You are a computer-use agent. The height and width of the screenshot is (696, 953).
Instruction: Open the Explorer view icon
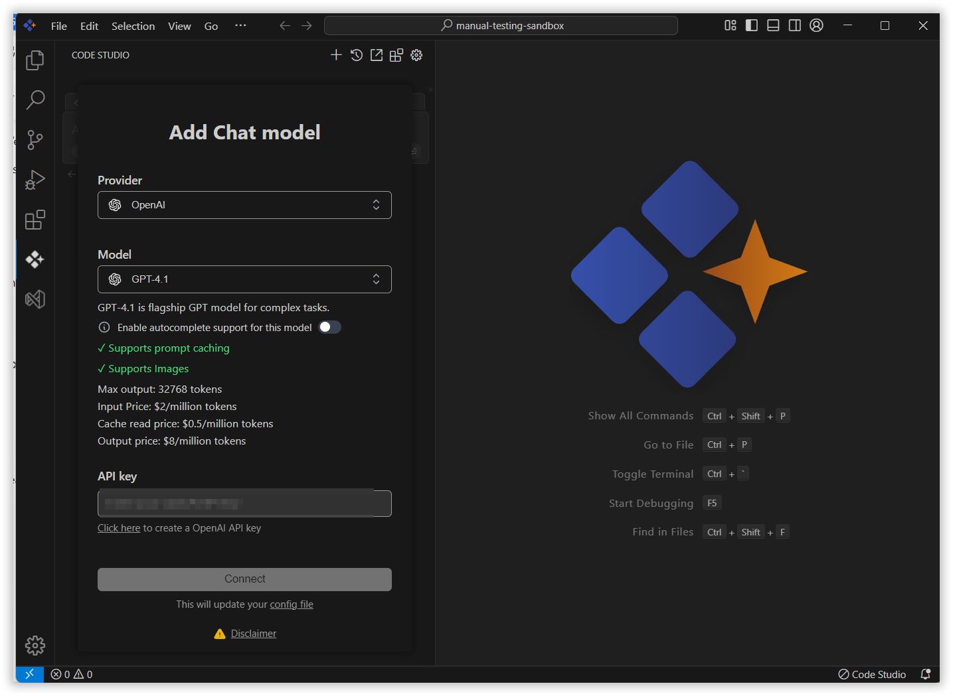point(35,60)
